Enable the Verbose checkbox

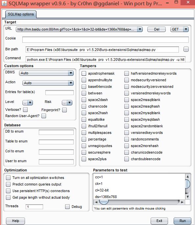25,110
